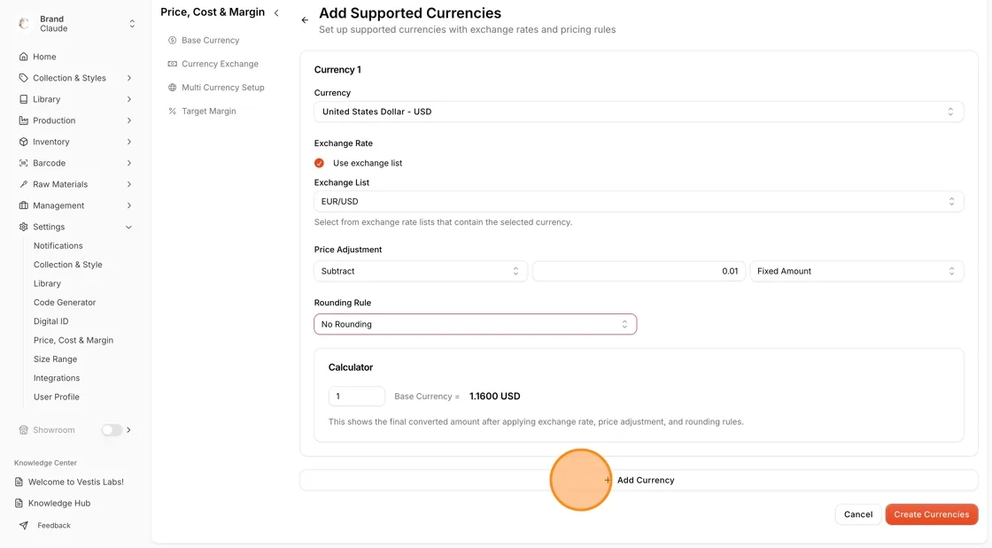Open Price, Cost & Margin settings item
The height and width of the screenshot is (548, 992).
pos(74,340)
